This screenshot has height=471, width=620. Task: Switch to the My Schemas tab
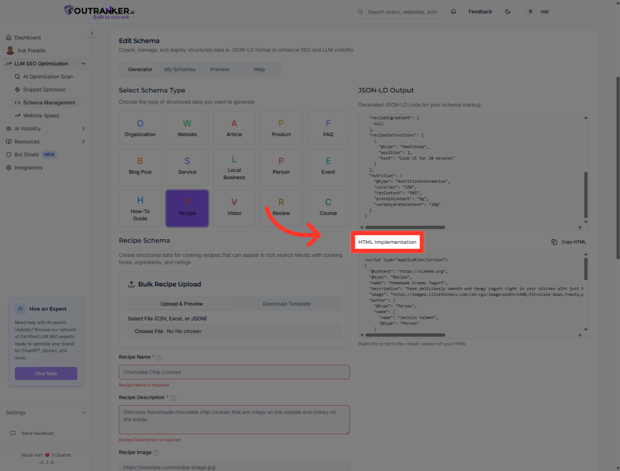180,69
